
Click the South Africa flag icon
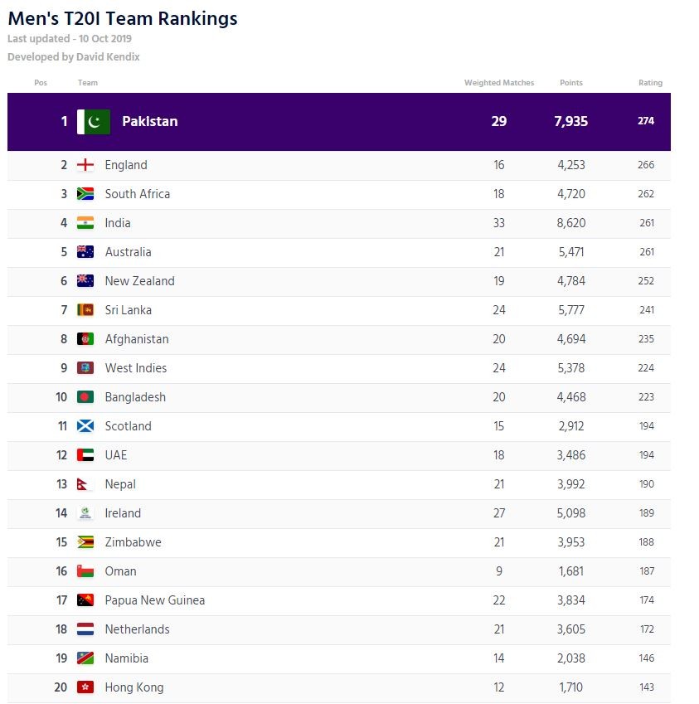(x=85, y=194)
